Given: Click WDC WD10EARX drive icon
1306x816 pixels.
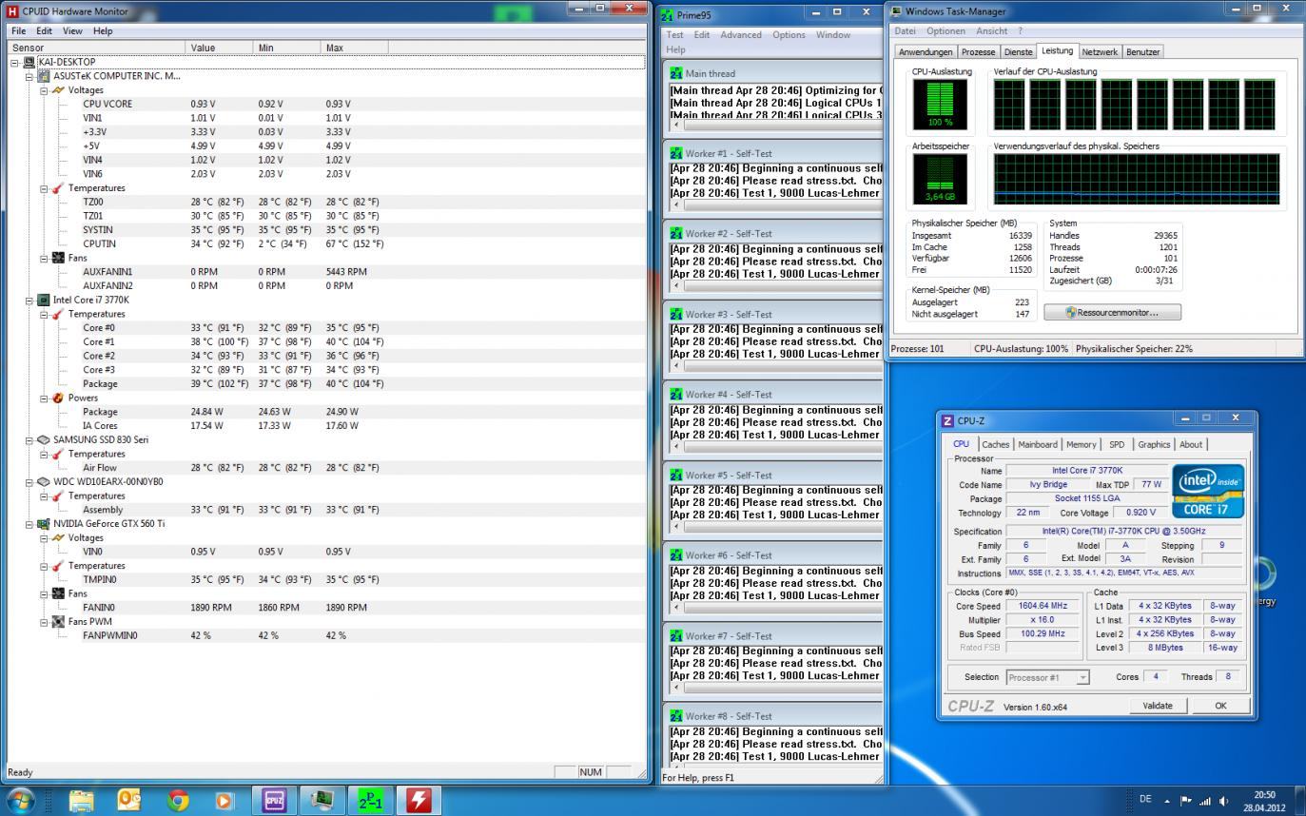Looking at the screenshot, I should tap(44, 481).
